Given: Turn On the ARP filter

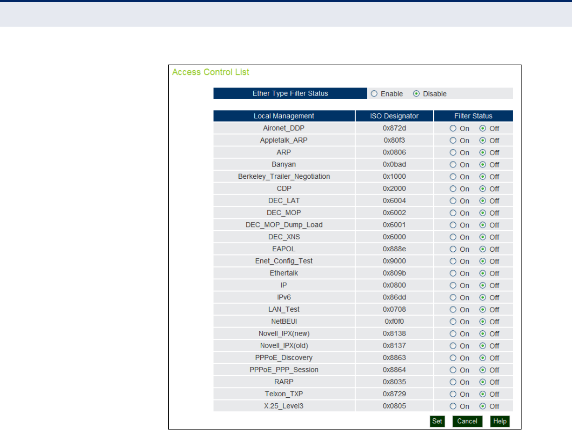Looking at the screenshot, I should tap(453, 153).
